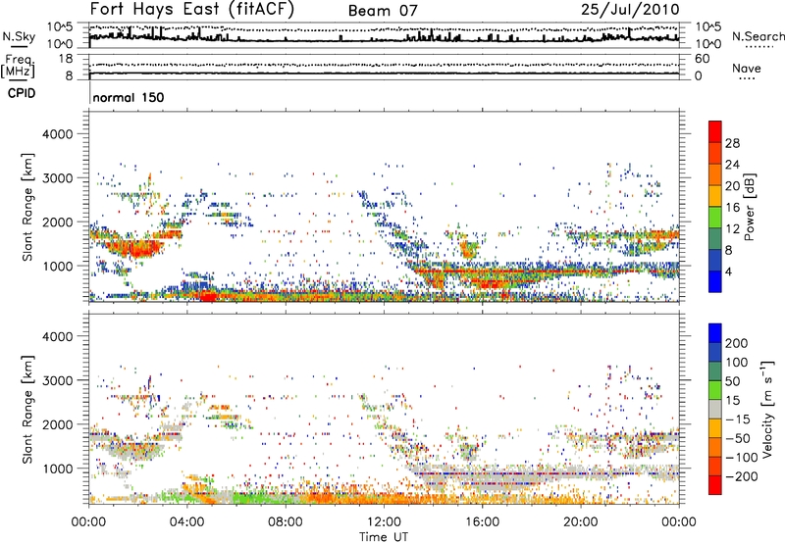Pick the teal 50–100 velocity colorbar segment
Viewport: 785px width, 543px height.
click(x=715, y=371)
